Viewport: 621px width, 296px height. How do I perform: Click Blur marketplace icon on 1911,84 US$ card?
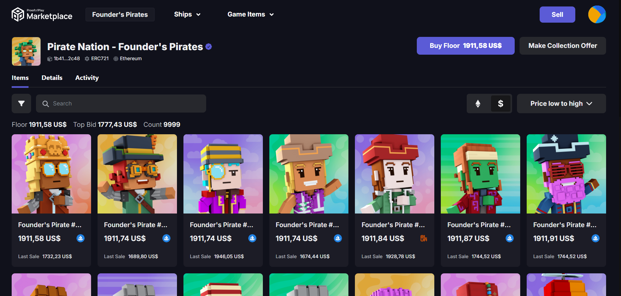[424, 238]
